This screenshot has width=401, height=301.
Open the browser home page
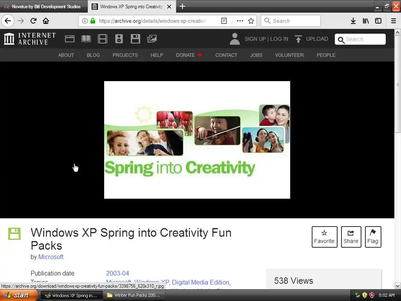pyautogui.click(x=46, y=21)
